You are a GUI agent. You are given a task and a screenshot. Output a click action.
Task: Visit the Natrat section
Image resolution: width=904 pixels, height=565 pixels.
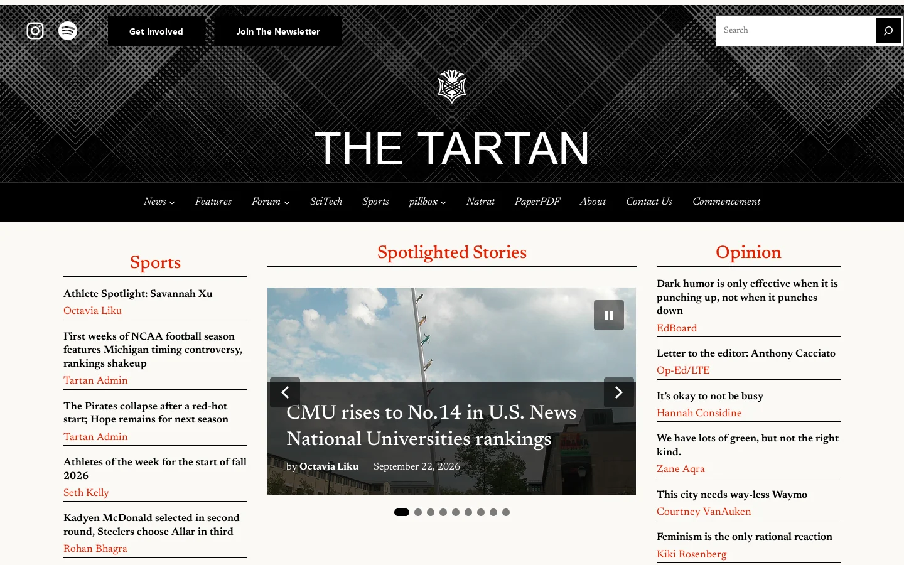pyautogui.click(x=480, y=202)
